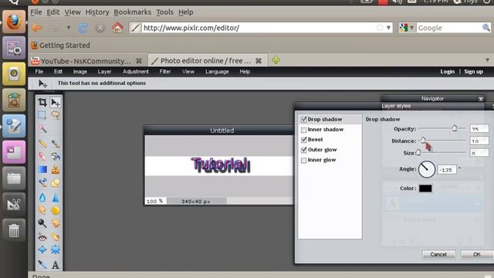Select the Sponge tool
494x278 pixels.
pos(56,210)
